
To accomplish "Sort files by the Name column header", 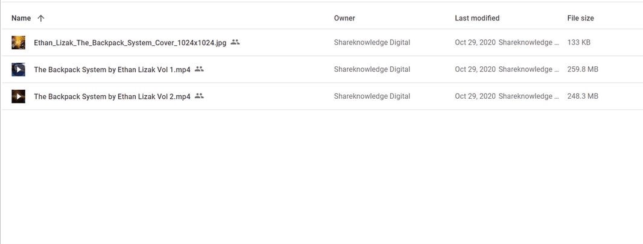I will click(x=21, y=18).
